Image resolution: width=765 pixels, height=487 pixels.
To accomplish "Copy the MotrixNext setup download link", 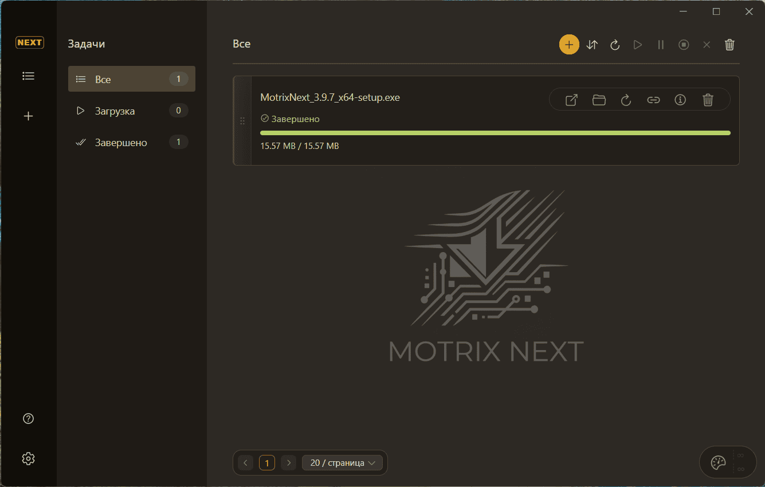I will 653,100.
